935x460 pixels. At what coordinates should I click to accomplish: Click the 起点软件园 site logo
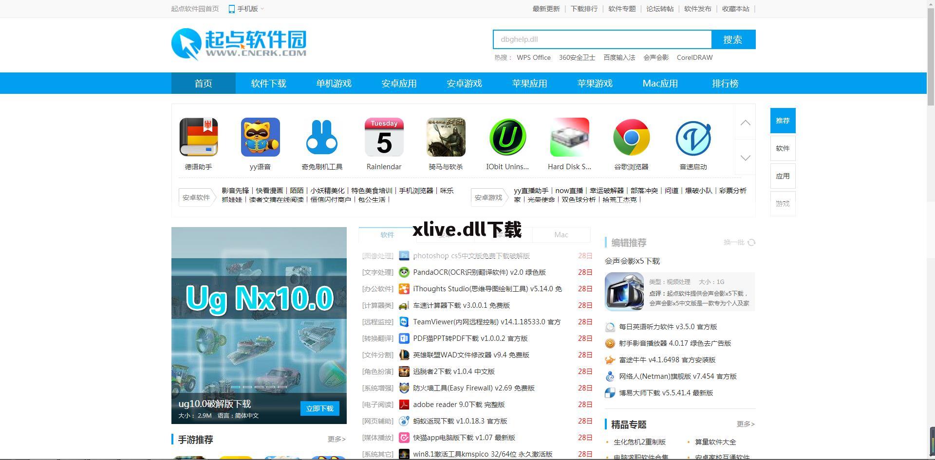pyautogui.click(x=239, y=44)
